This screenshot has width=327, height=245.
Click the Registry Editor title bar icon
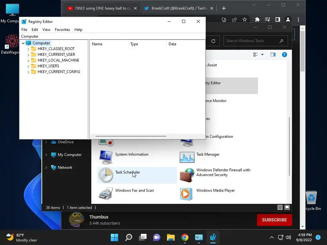point(24,22)
